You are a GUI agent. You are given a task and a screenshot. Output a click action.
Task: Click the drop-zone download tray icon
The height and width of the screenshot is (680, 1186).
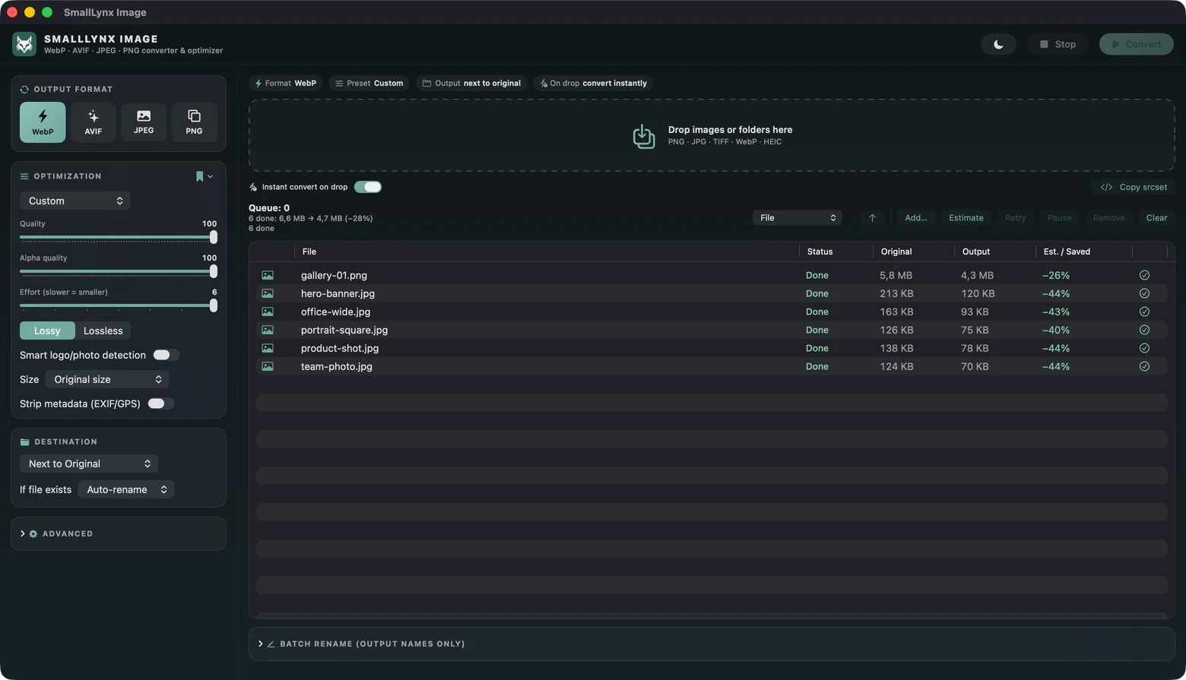click(x=643, y=136)
